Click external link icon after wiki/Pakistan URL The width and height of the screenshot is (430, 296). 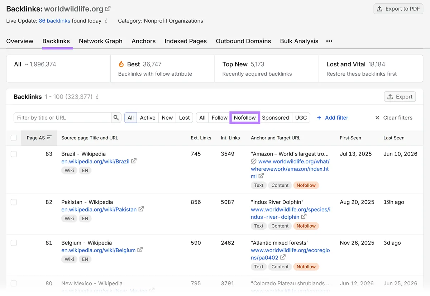pos(141,209)
